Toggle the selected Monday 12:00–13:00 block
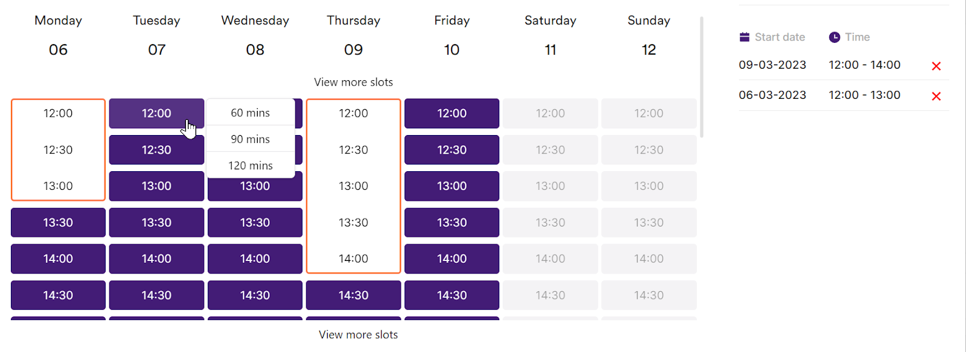 (x=58, y=149)
